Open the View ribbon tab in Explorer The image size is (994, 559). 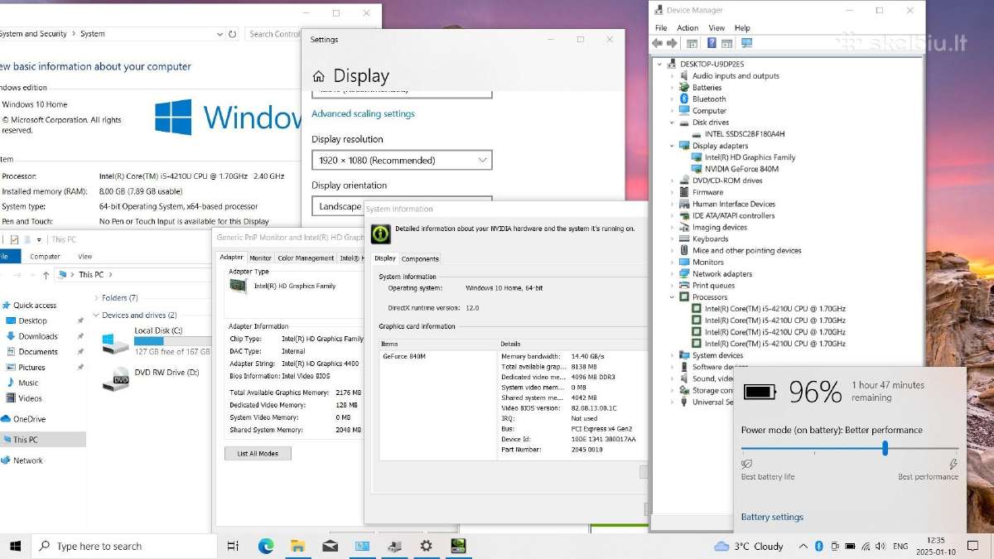coord(84,256)
